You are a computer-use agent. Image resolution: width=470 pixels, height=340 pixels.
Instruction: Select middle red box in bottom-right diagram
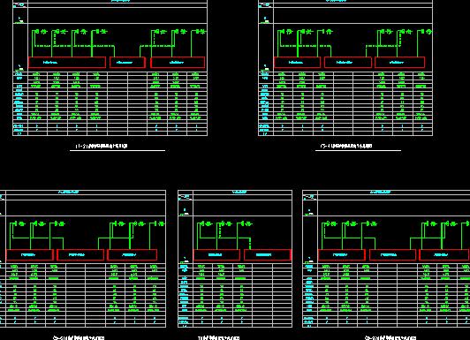coord(392,255)
